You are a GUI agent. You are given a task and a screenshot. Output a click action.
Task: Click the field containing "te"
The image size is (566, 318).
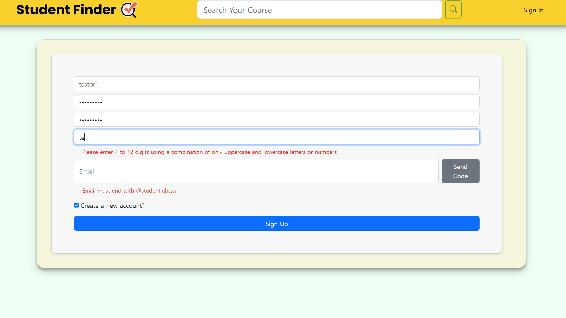point(277,137)
